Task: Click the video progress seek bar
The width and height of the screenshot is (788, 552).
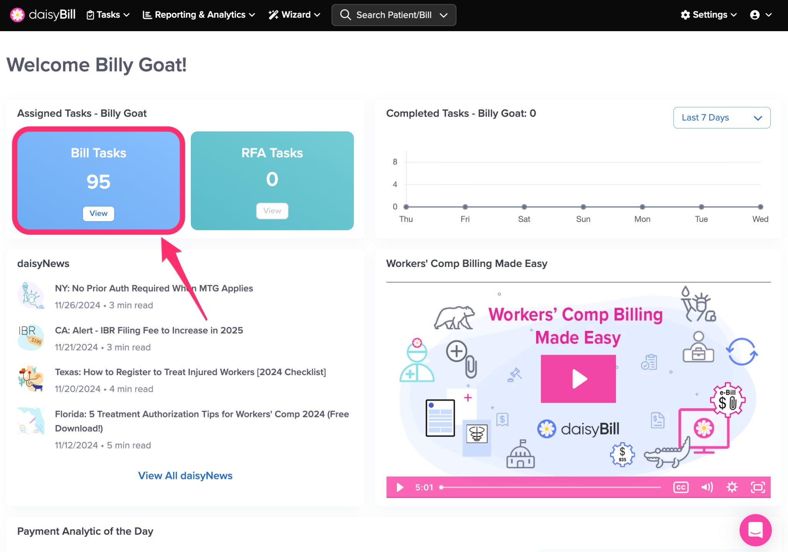Action: point(550,487)
